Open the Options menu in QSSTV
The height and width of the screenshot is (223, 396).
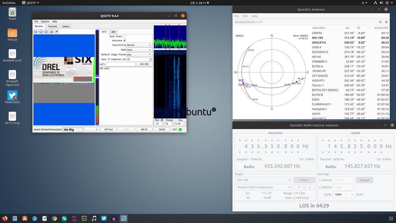tap(45, 21)
